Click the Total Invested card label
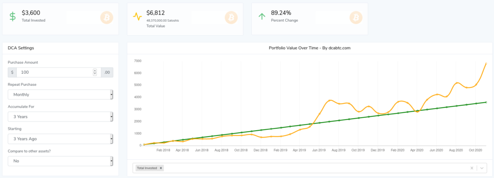Screen dimensions: 494x178 (x=33, y=20)
